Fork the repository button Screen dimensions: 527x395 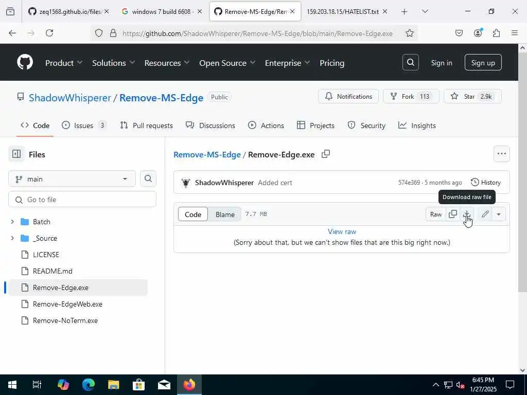pos(411,96)
